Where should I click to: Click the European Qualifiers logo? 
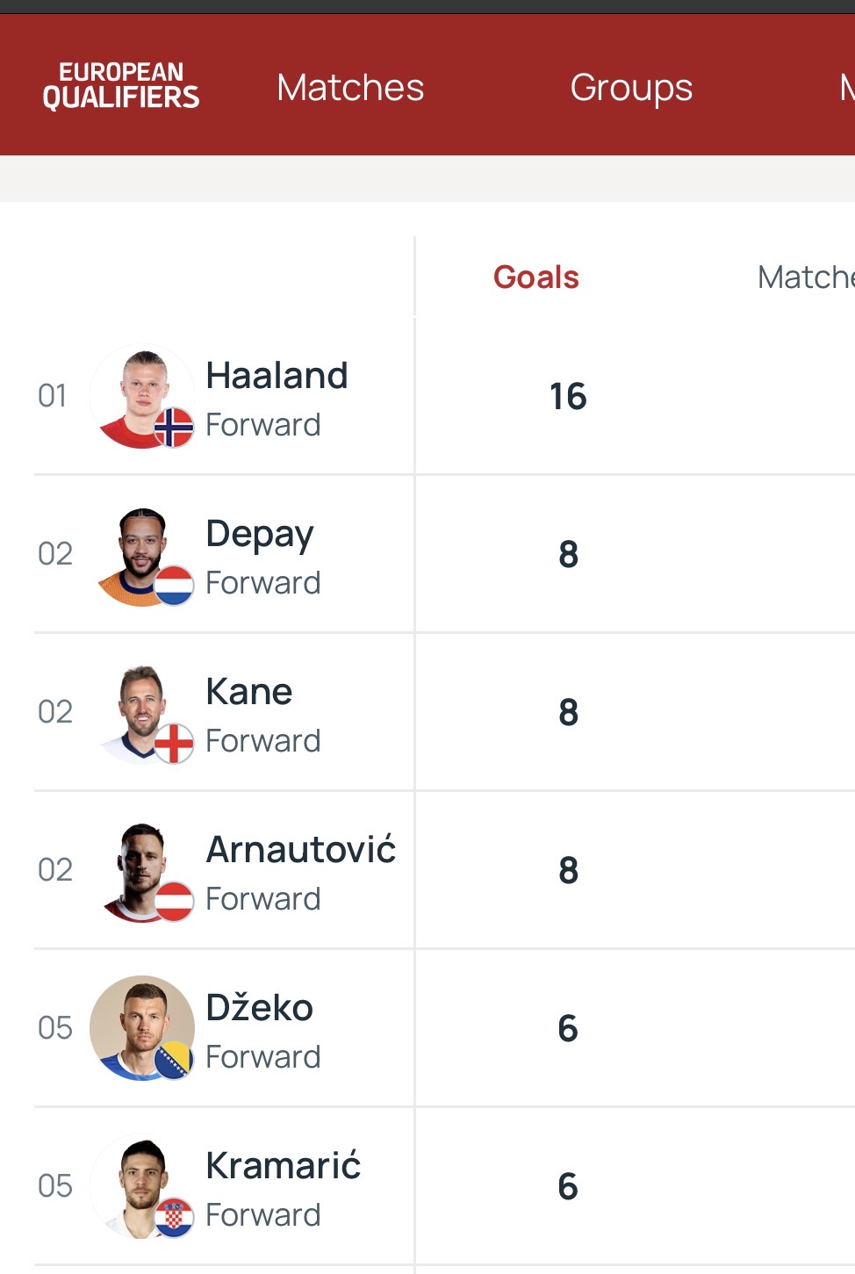[121, 85]
